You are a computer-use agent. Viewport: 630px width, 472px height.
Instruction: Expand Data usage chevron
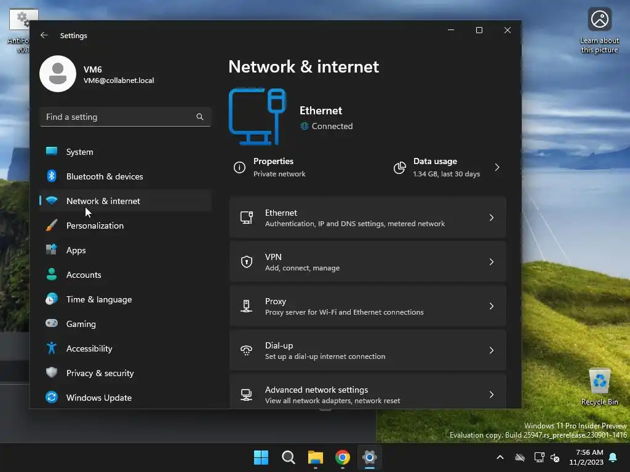tap(497, 167)
